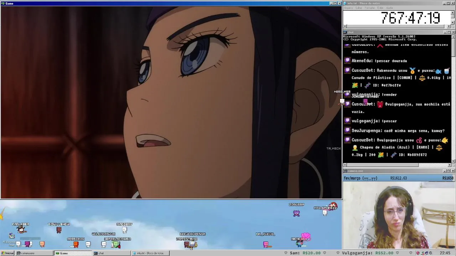Click the anime video in Game window
Image resolution: width=456 pixels, height=256 pixels.
coord(171,102)
